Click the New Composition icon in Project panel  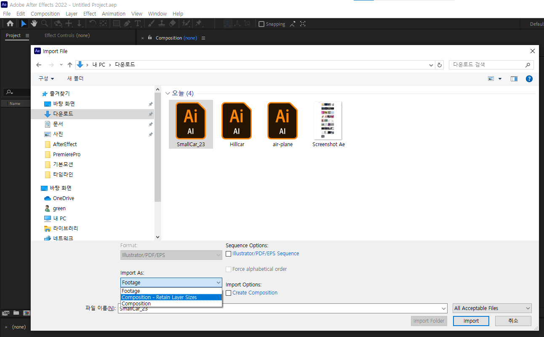pyautogui.click(x=27, y=313)
